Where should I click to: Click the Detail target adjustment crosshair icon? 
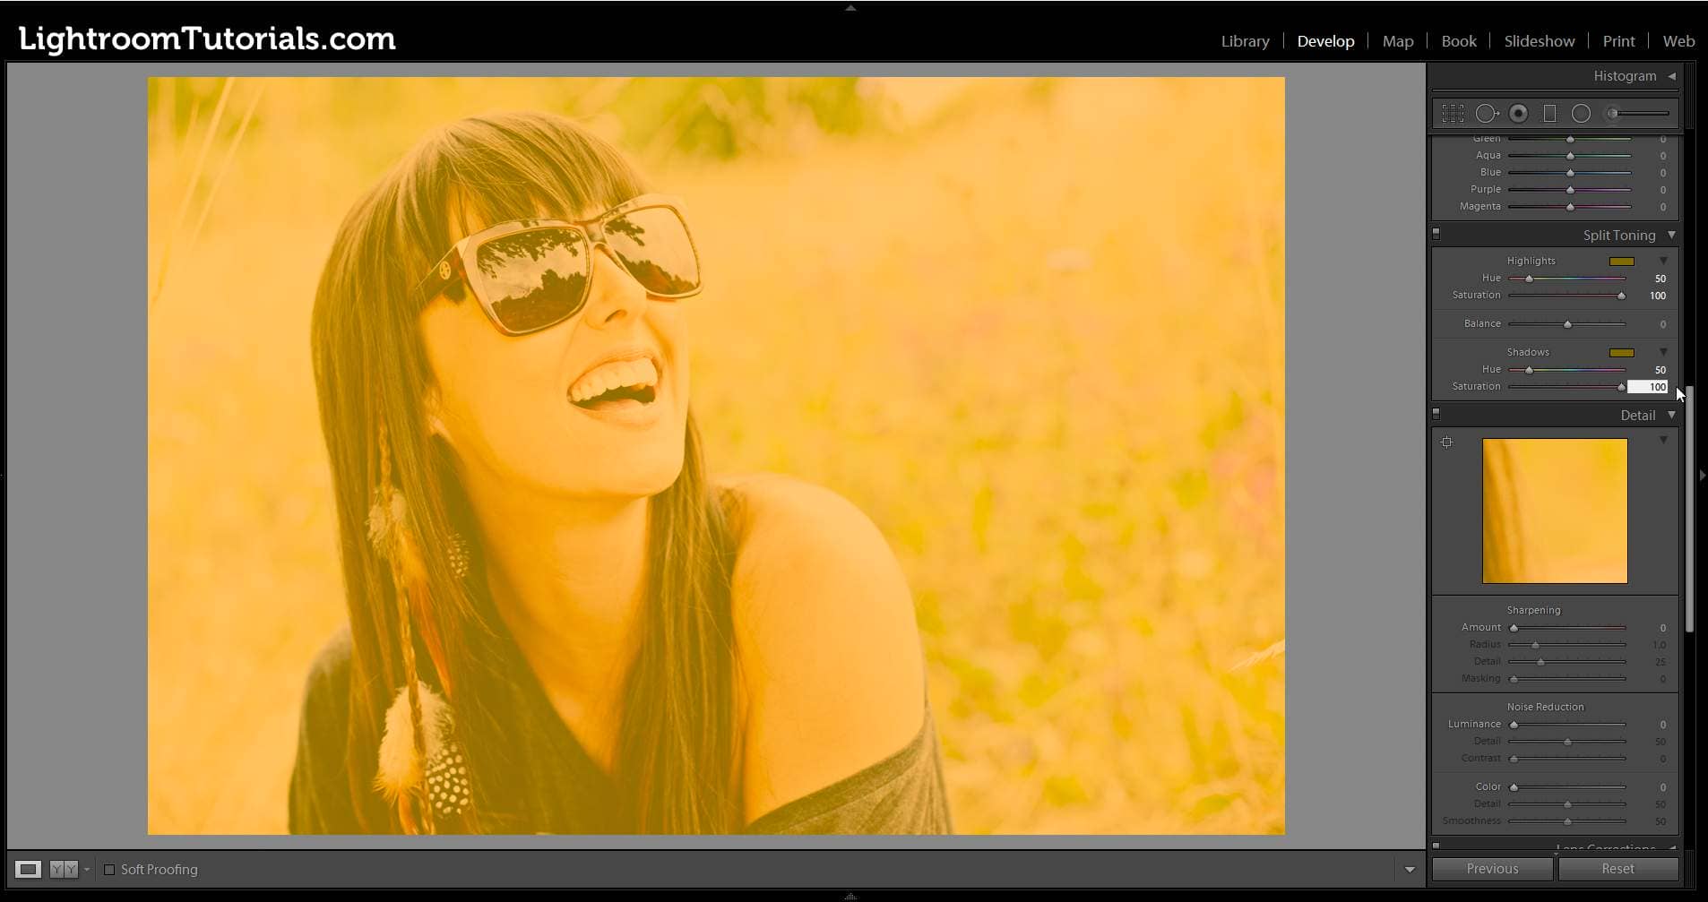click(x=1446, y=442)
